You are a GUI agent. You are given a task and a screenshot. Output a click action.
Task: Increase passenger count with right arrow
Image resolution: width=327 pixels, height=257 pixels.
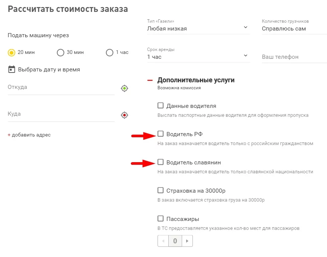click(187, 241)
